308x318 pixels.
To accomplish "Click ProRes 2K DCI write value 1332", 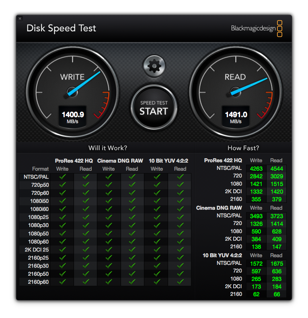I will click(256, 192).
